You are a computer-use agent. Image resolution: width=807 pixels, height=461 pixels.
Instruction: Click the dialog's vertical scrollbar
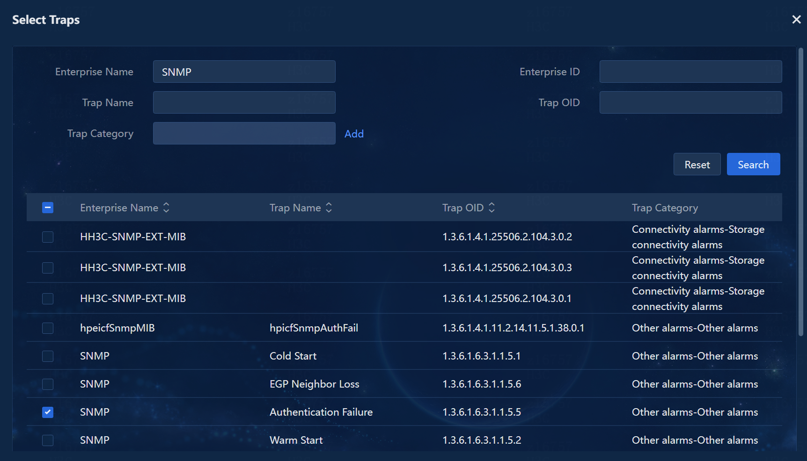801,192
